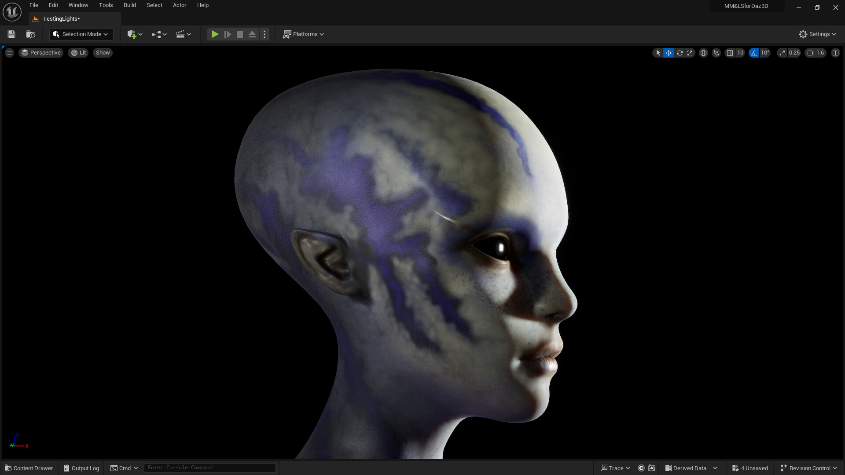Select the Scale transform tool

click(x=690, y=53)
